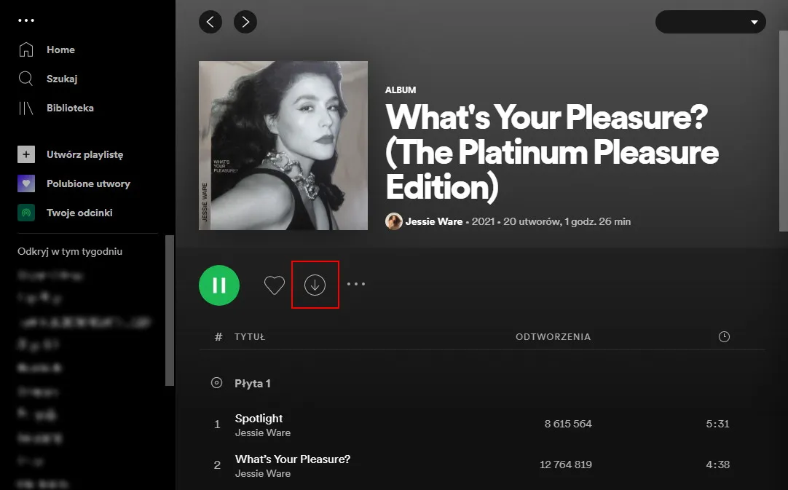Toggle the album download button

[x=315, y=285]
